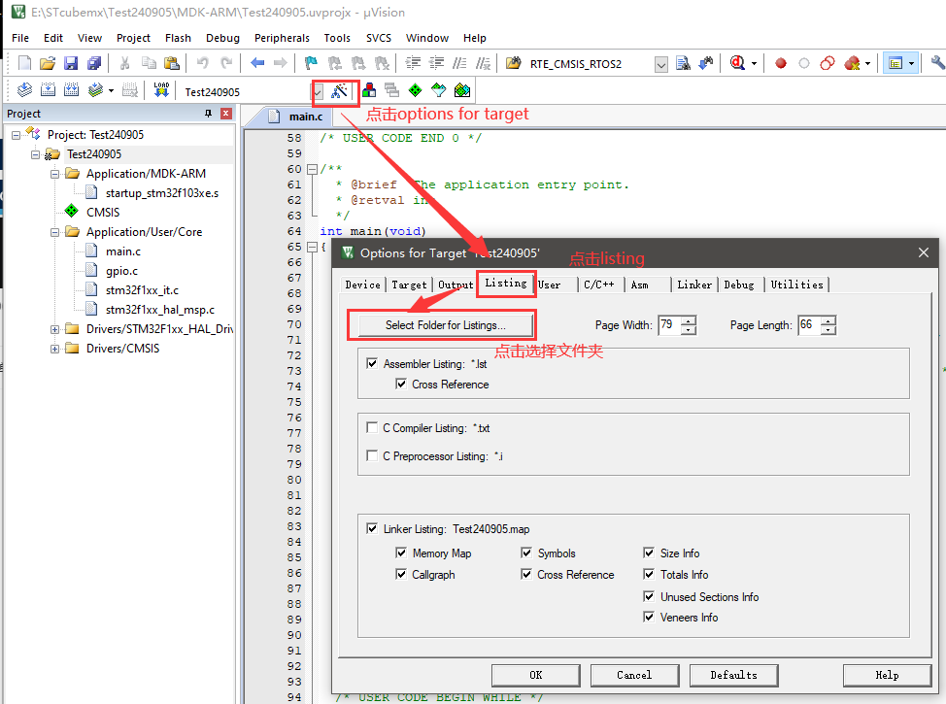This screenshot has width=946, height=704.
Task: Toggle the Callgraph checkbox
Action: pyautogui.click(x=401, y=575)
